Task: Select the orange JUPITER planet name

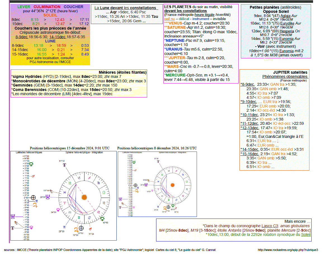Action: click(x=177, y=58)
